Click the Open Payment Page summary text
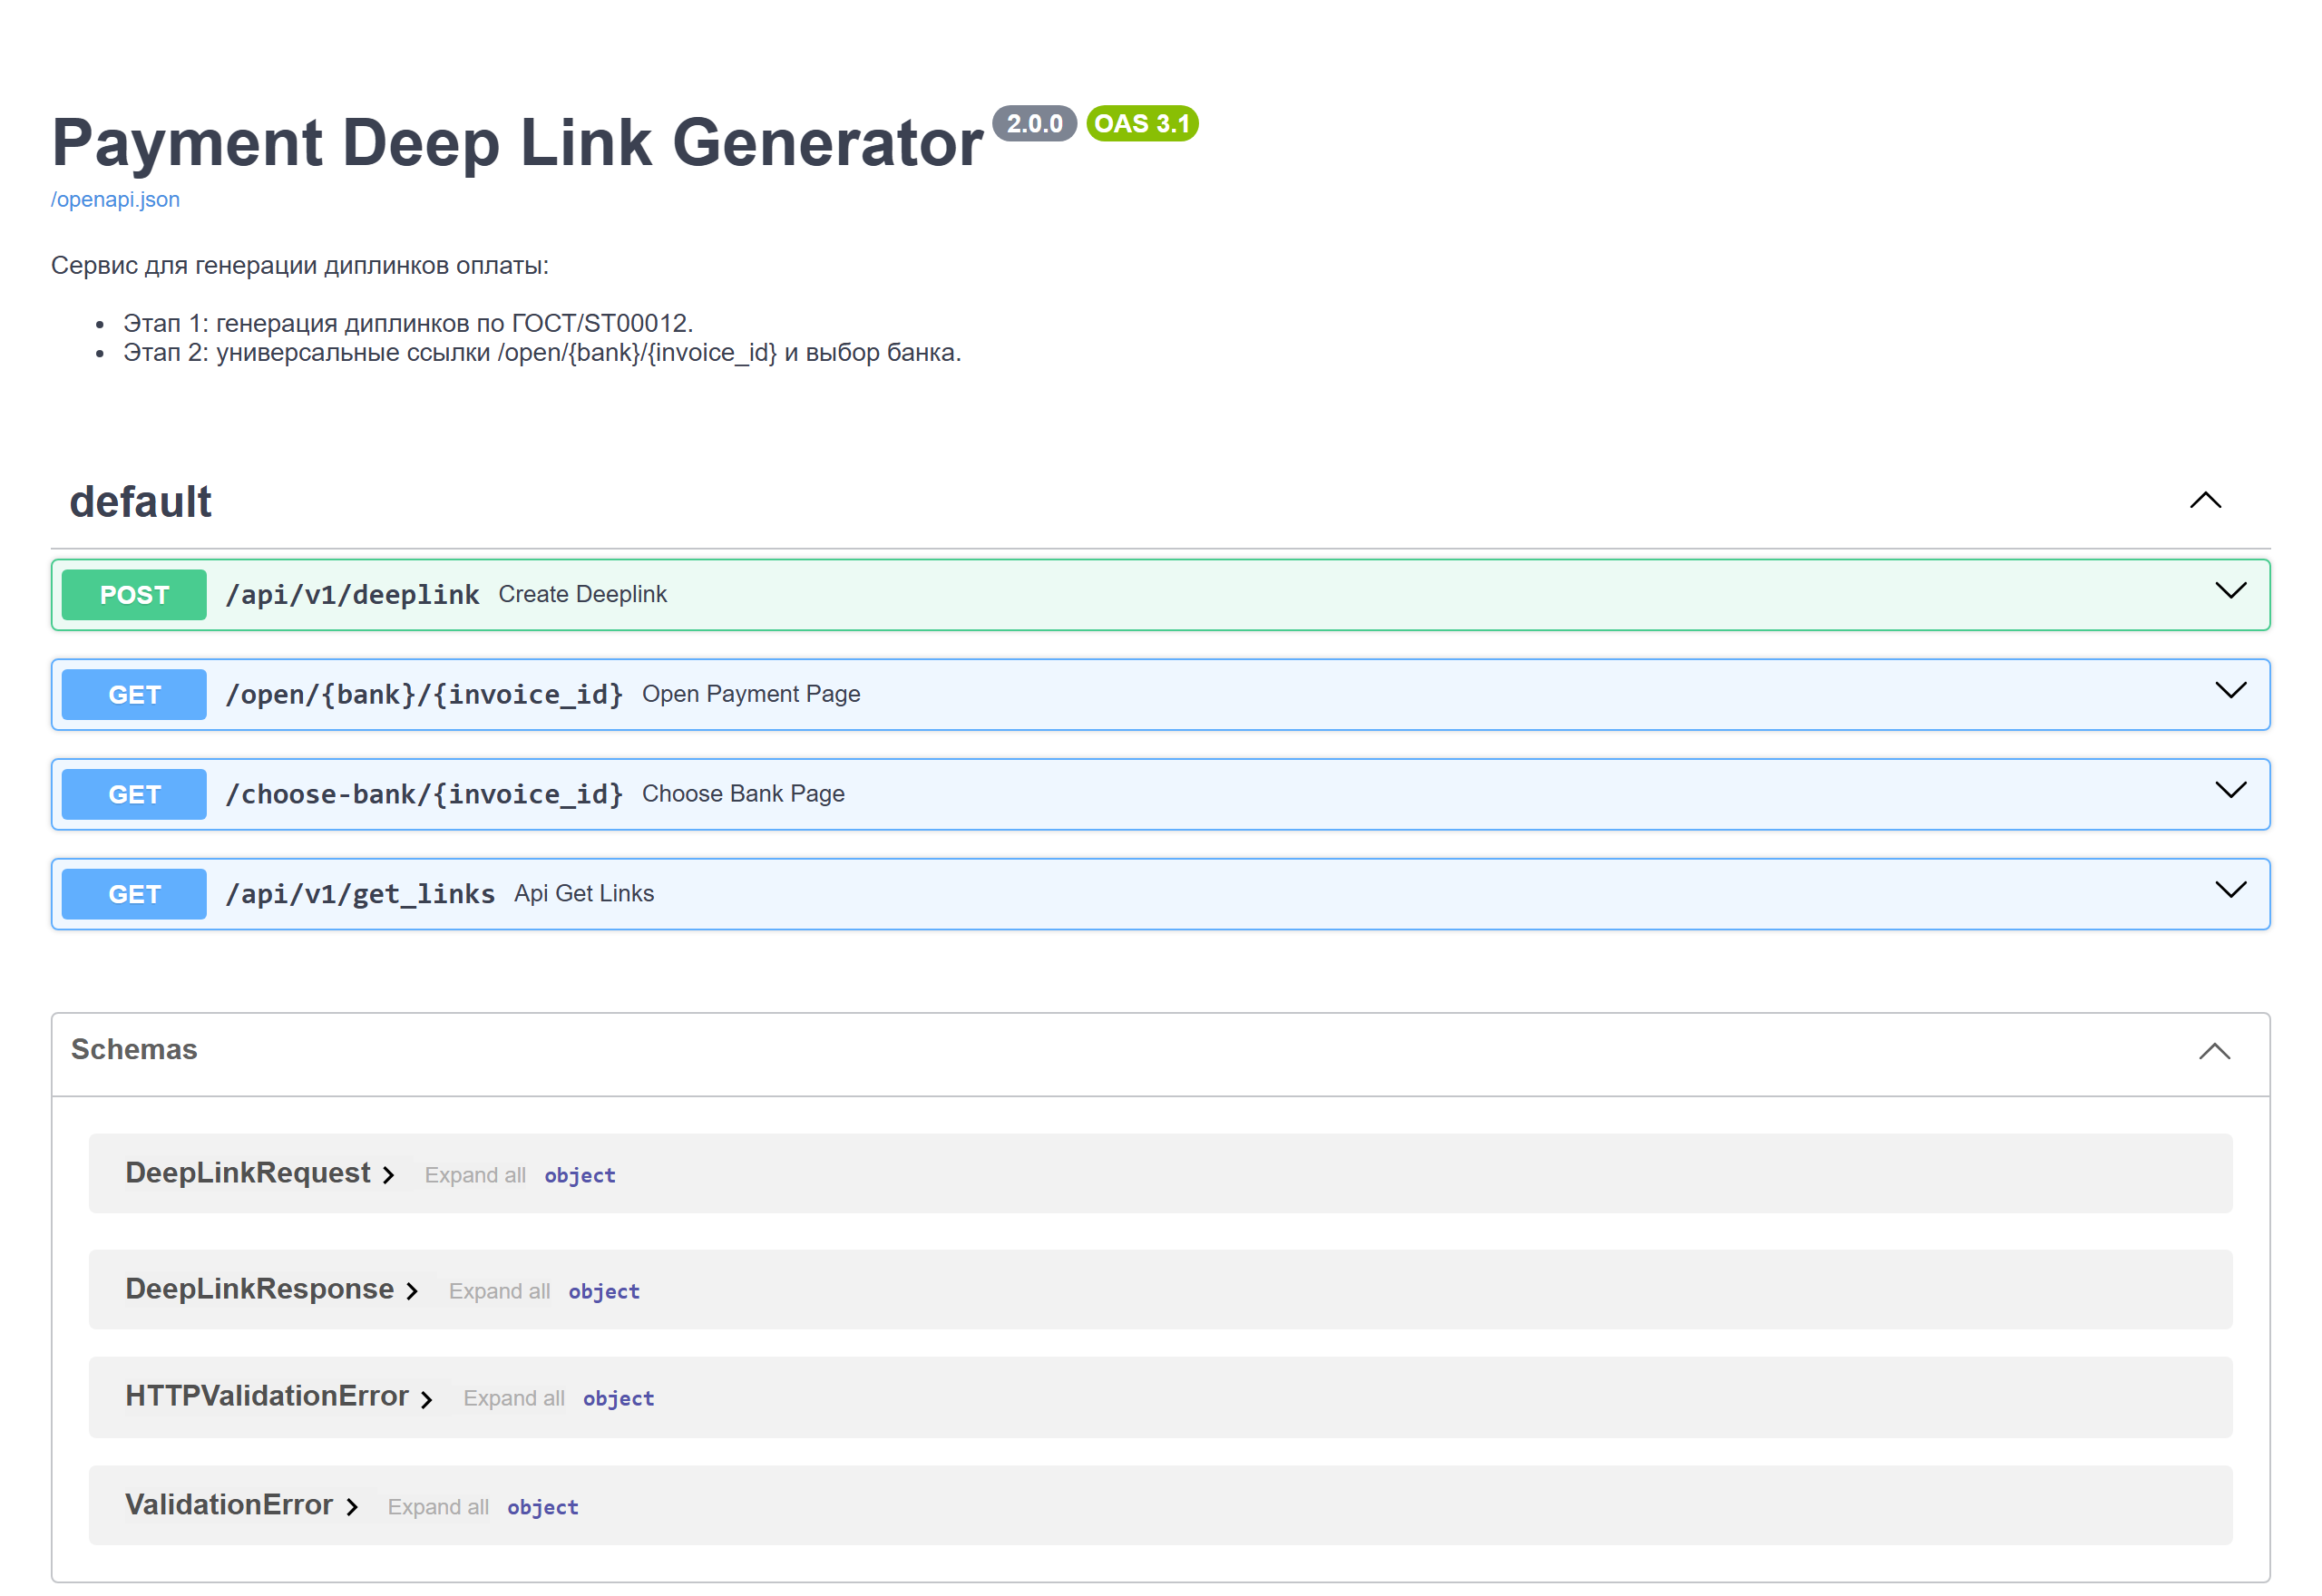 (x=751, y=695)
